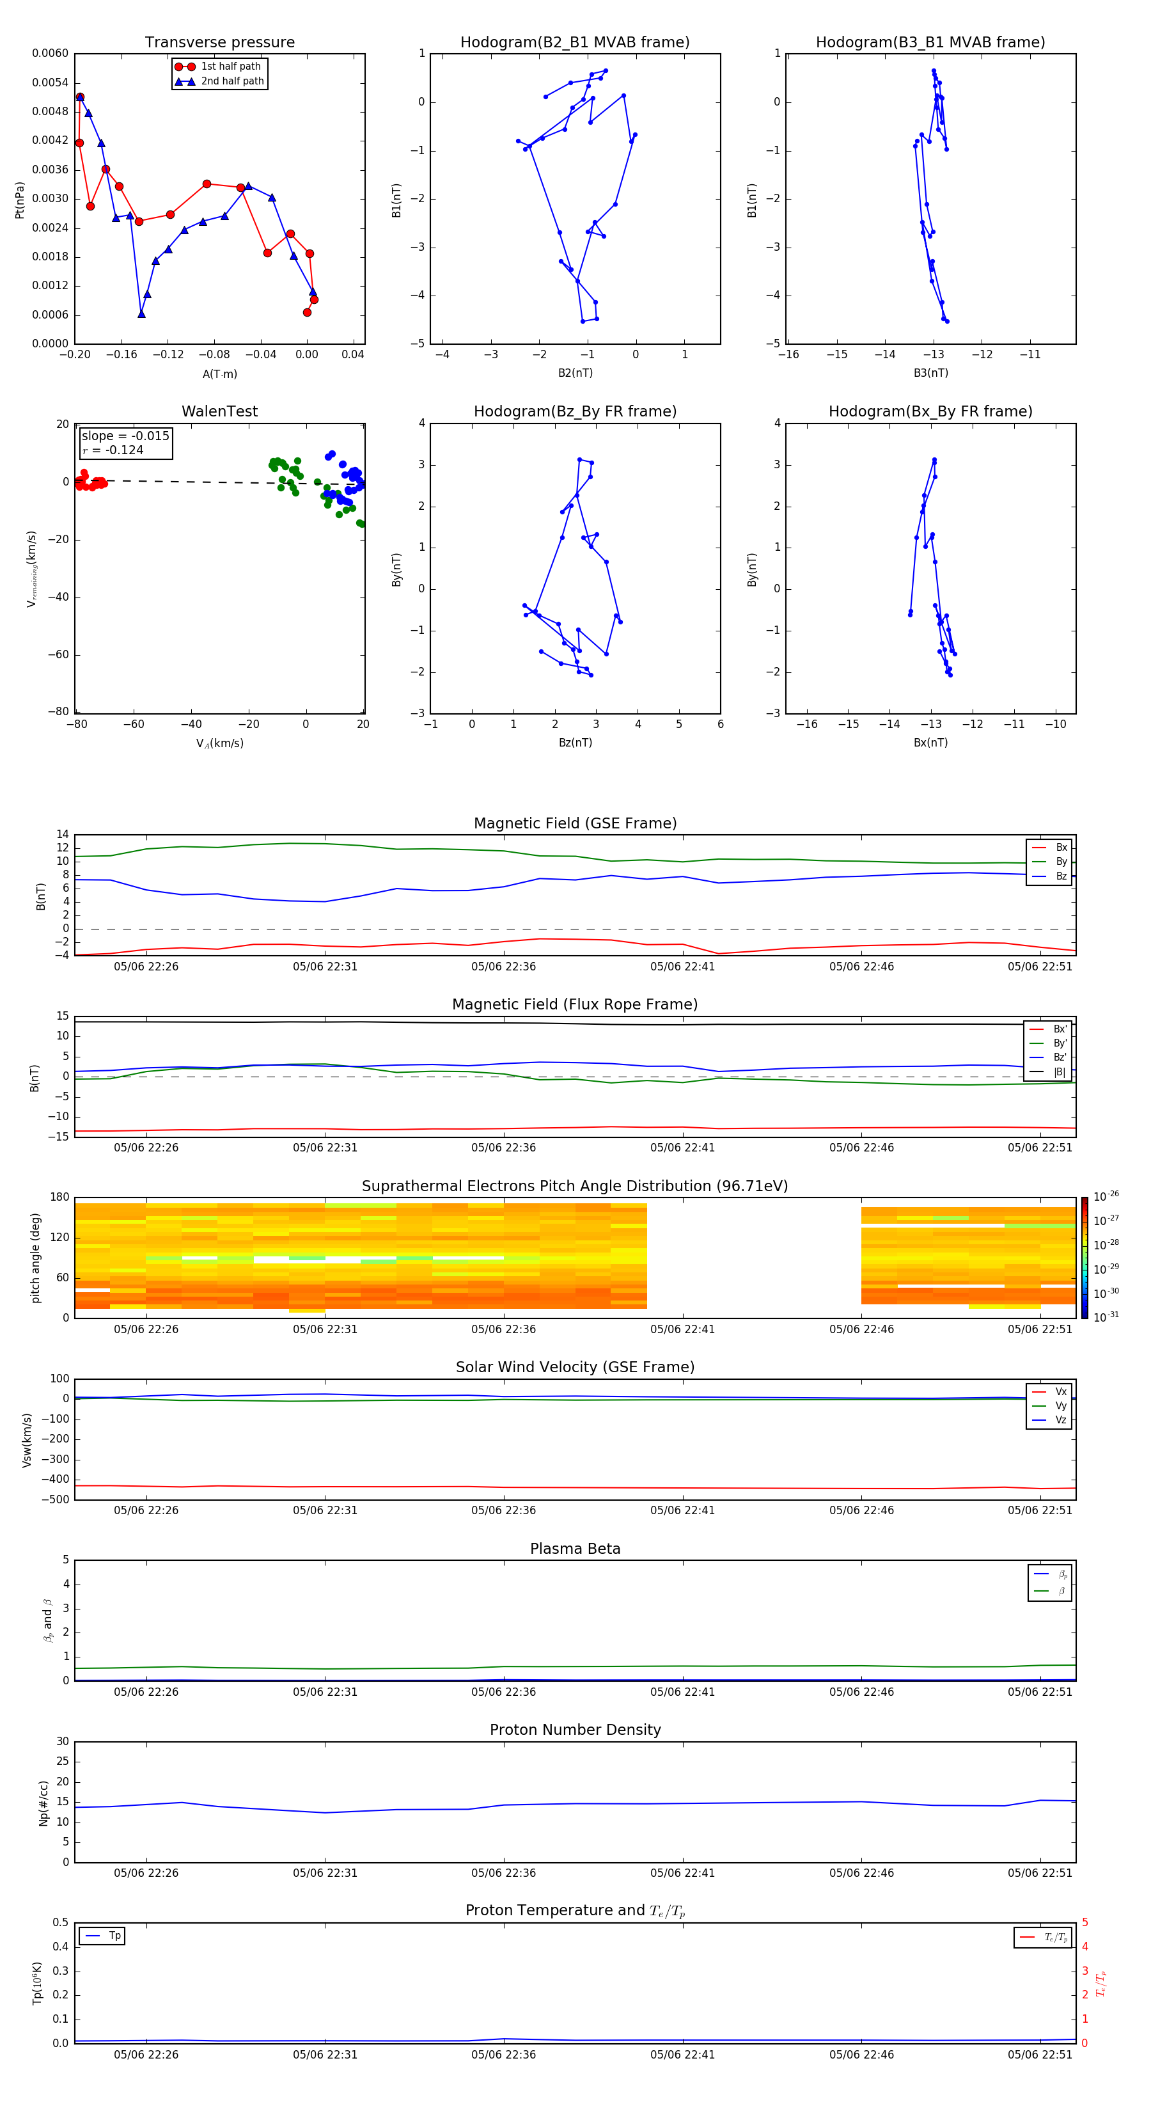Select 'Vy' in the velocity legend
Screen dimensions: 1151x2111
(1049, 1405)
